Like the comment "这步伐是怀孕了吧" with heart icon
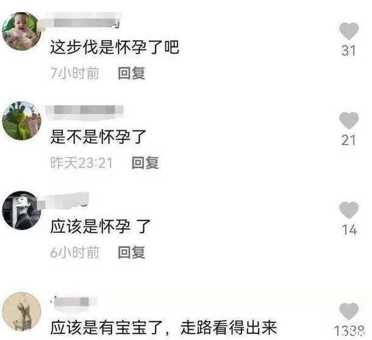 click(348, 31)
